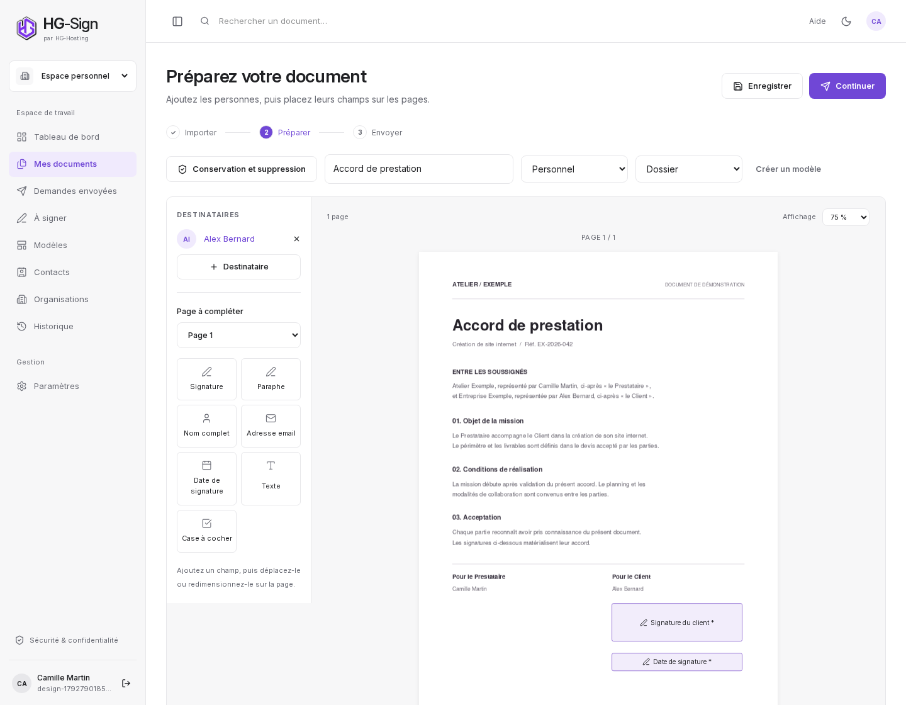Go back to the Importer step
Screen dimensions: 906x705
coord(192,132)
